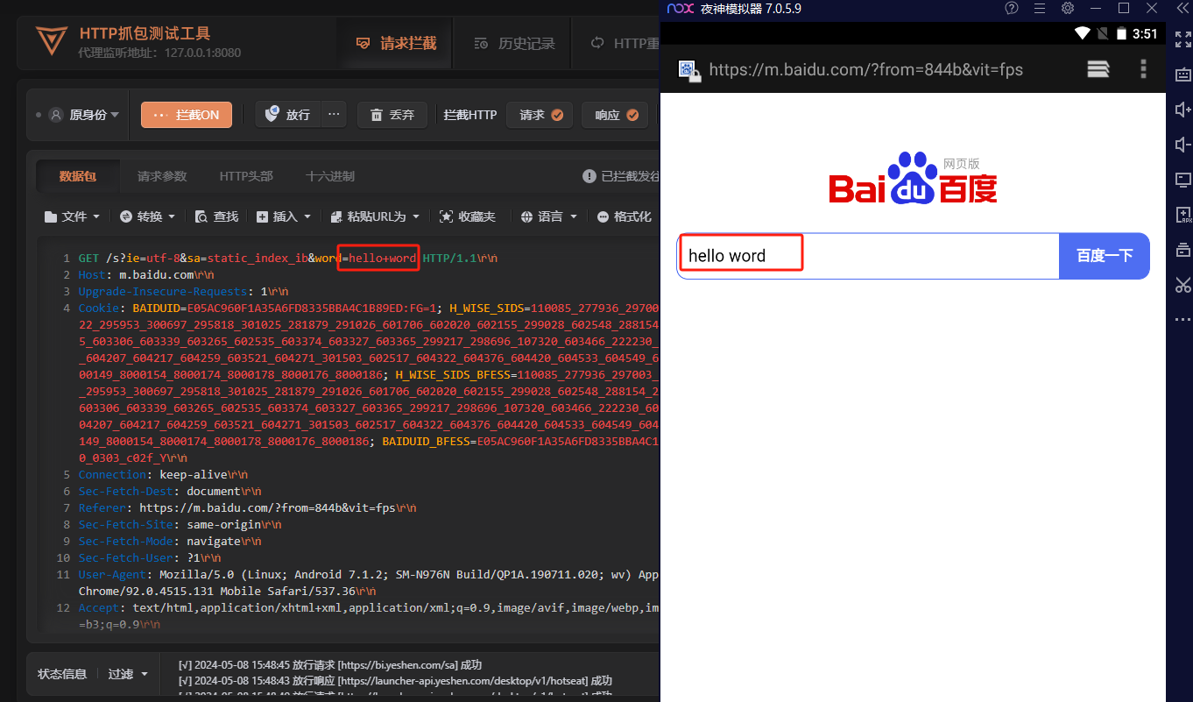
Task: Click the 百度一下 search button
Action: tap(1105, 256)
